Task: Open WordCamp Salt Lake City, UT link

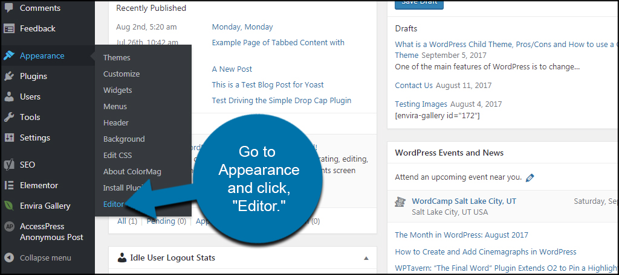Action: pyautogui.click(x=464, y=201)
